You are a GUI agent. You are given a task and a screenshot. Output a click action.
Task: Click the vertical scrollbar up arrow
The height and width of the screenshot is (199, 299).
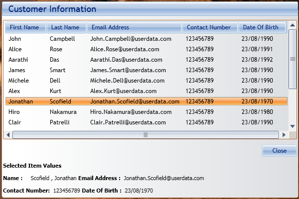(x=293, y=25)
